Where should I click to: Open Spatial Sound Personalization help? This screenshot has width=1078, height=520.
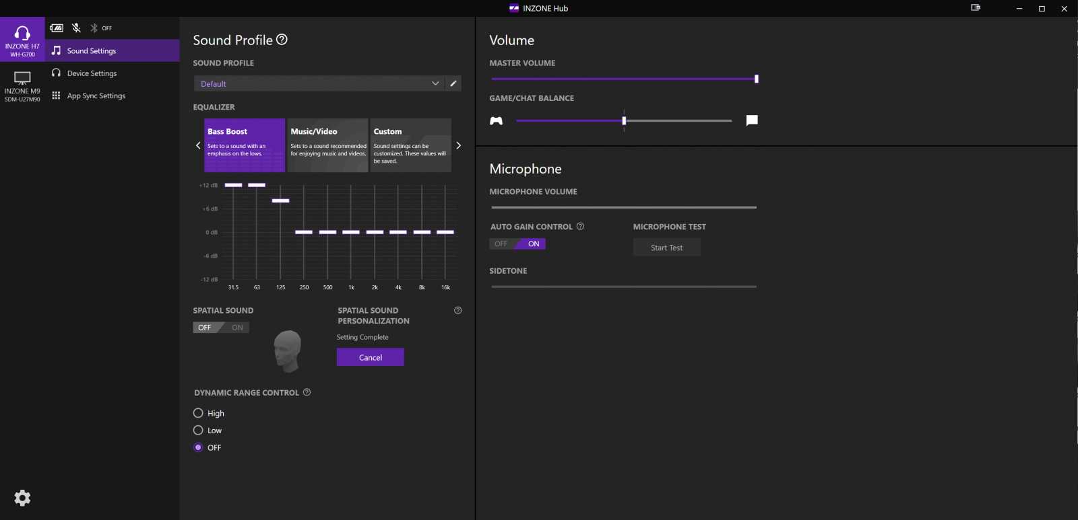[458, 311]
